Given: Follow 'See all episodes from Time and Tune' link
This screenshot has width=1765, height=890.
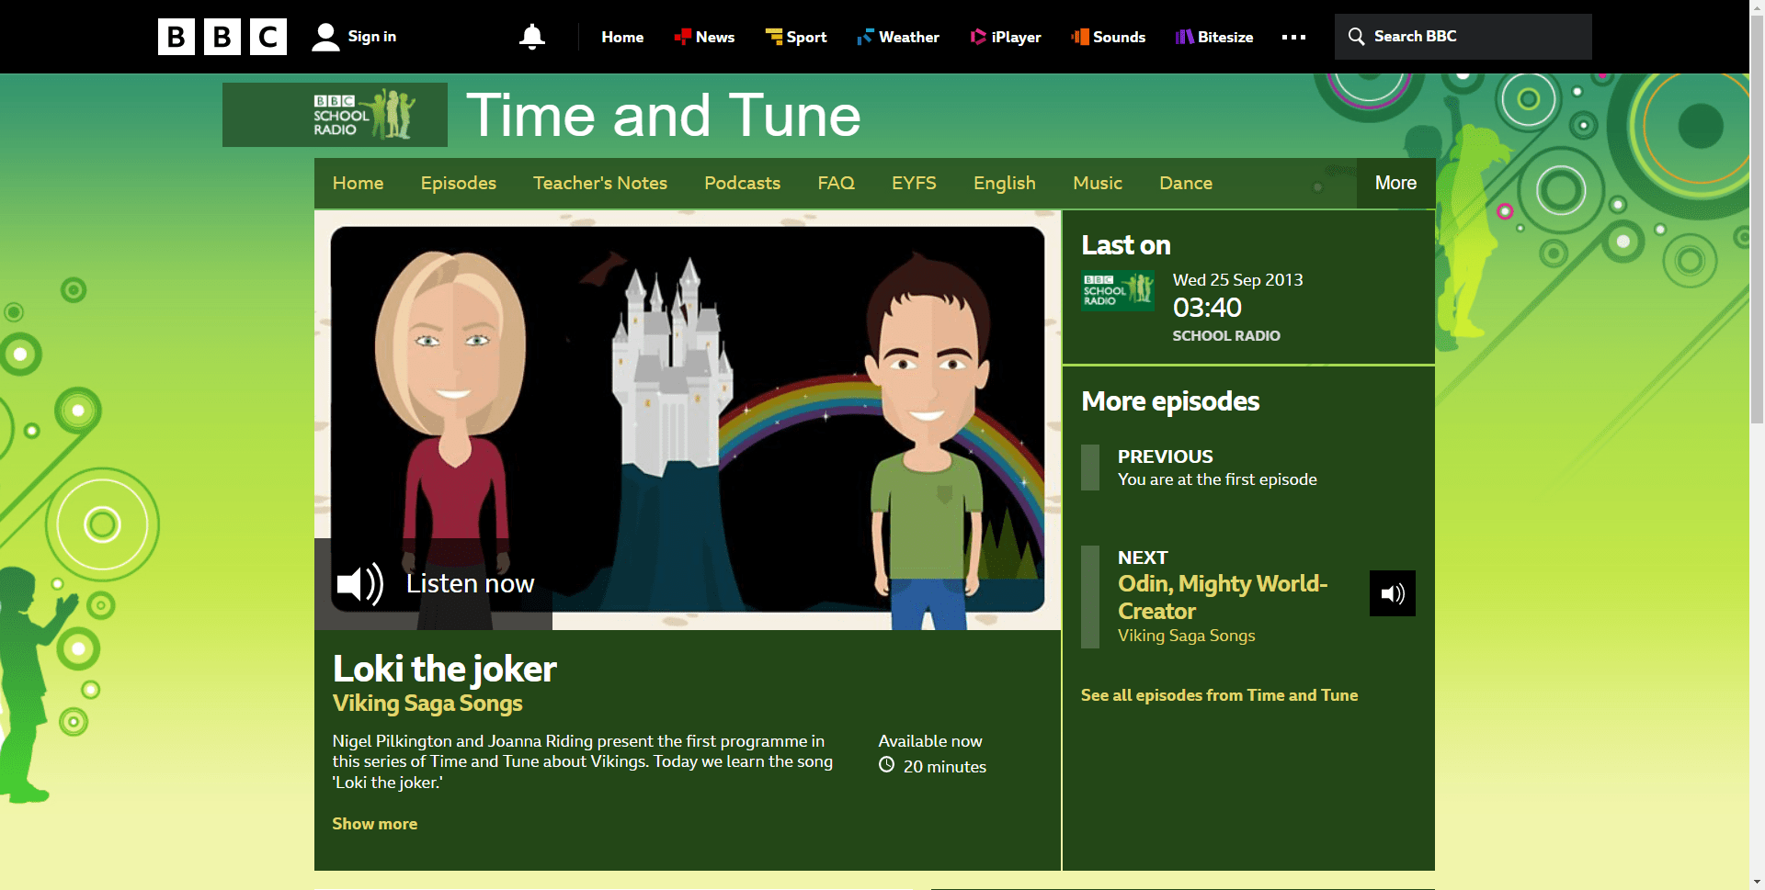Looking at the screenshot, I should coord(1219,695).
